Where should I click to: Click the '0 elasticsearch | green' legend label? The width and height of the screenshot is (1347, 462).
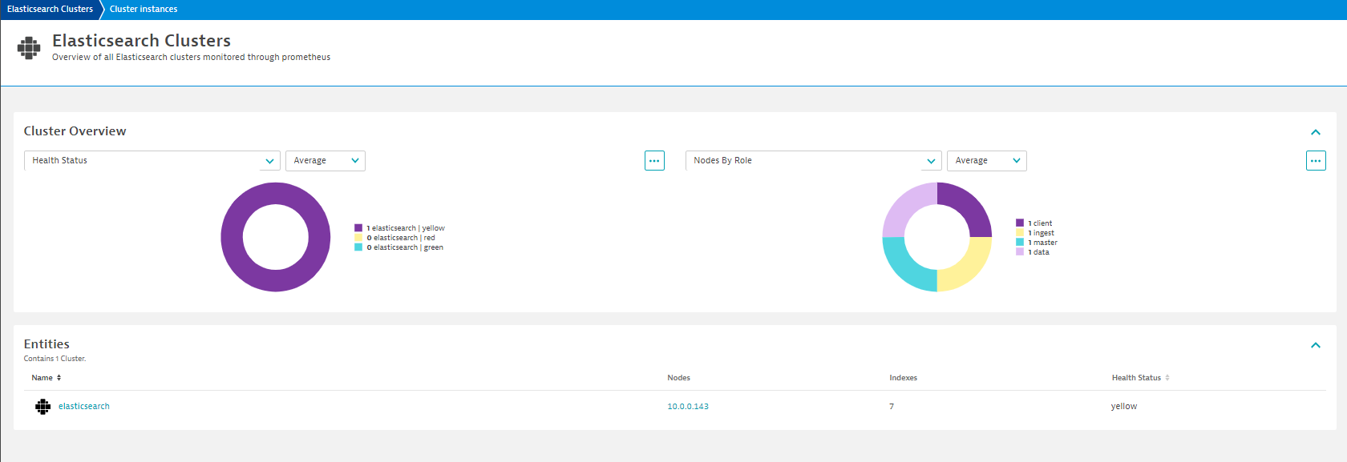coord(405,247)
